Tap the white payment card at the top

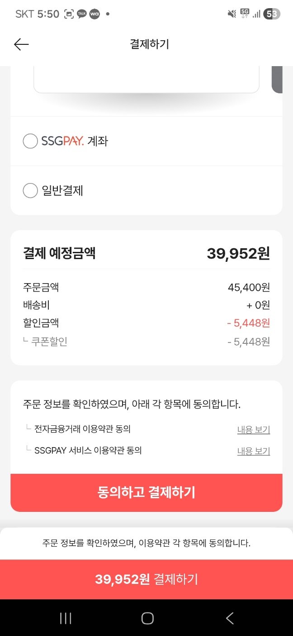click(146, 79)
